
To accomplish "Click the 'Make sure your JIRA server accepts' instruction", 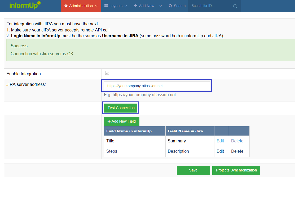I will (x=58, y=30).
